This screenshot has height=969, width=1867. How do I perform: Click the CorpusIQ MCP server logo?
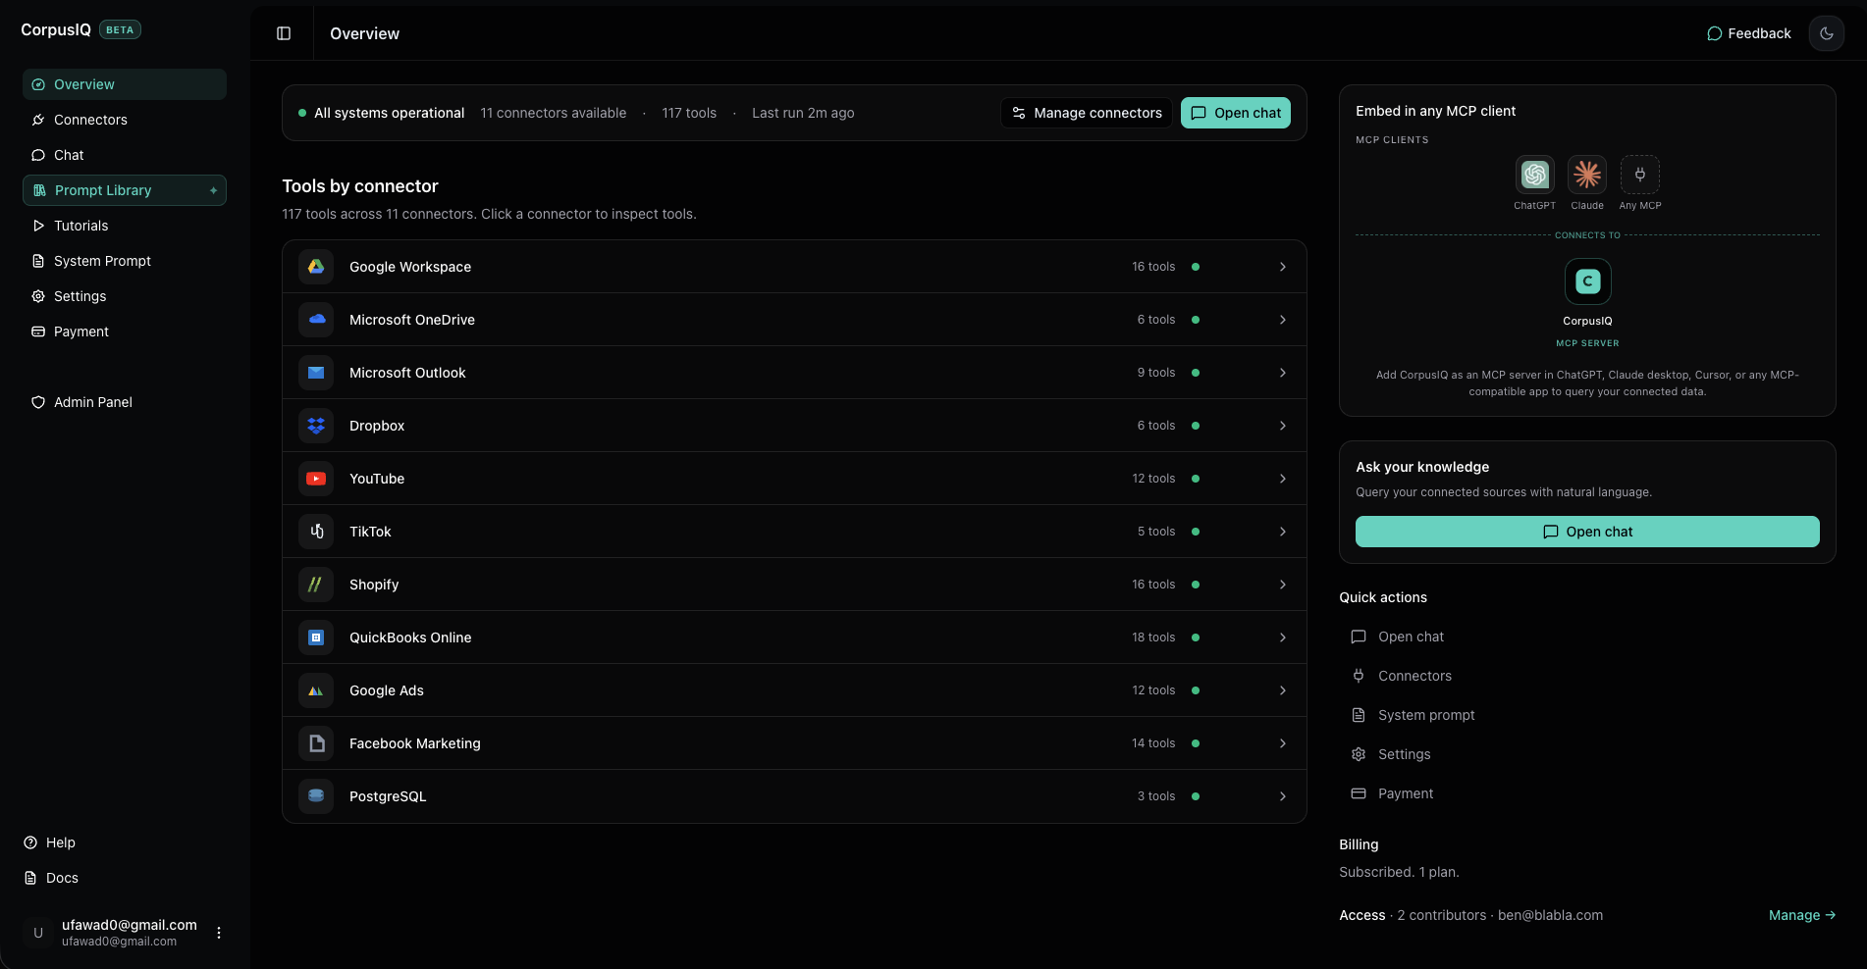click(x=1587, y=281)
